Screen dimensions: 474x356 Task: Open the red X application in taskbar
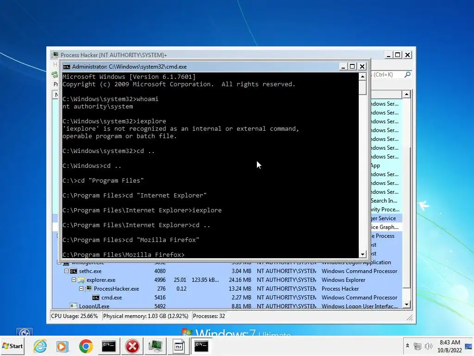coord(132,346)
